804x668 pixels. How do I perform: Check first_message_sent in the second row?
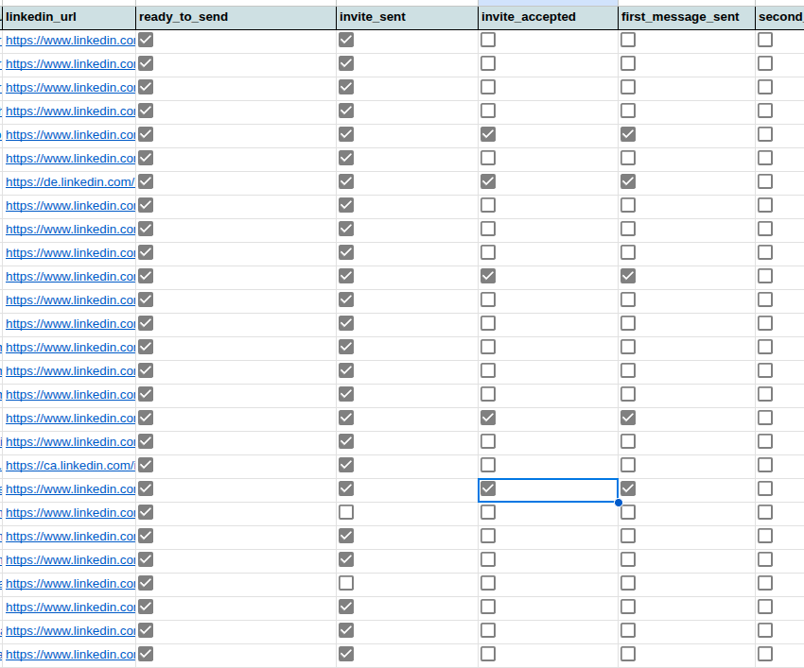[x=627, y=63]
